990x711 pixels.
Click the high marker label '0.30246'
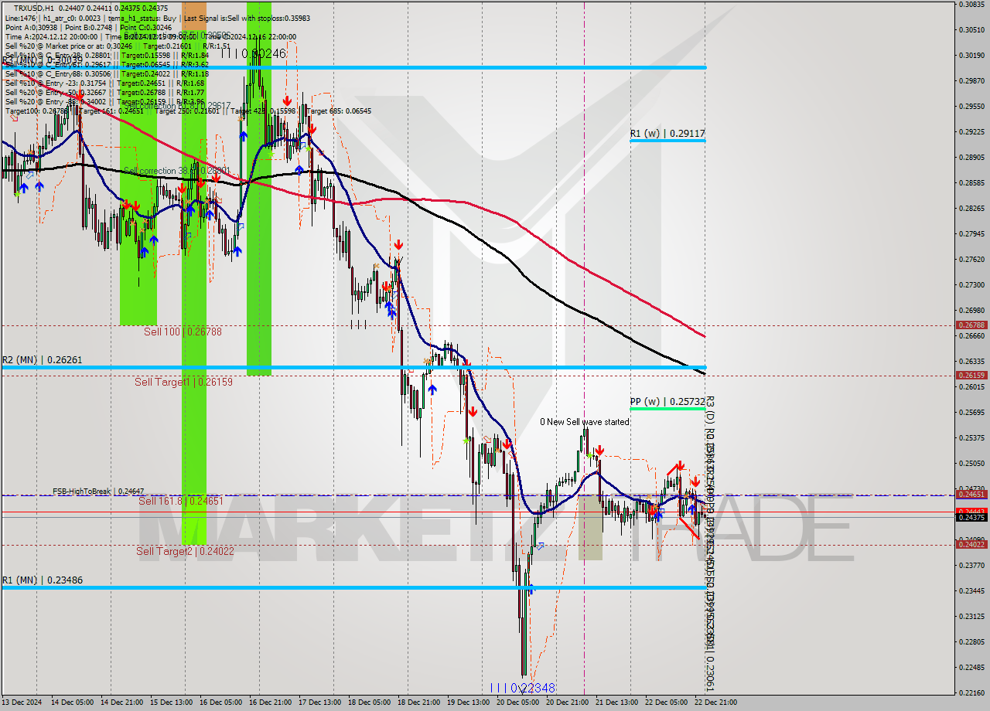[x=264, y=54]
